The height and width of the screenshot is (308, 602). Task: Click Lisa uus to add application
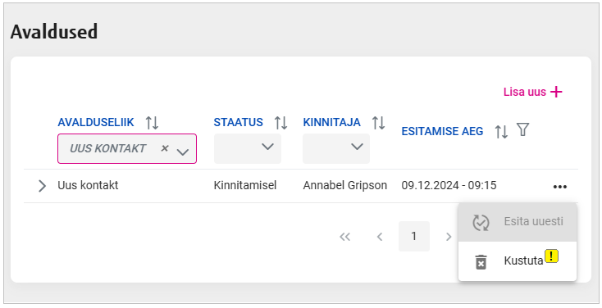pyautogui.click(x=533, y=92)
